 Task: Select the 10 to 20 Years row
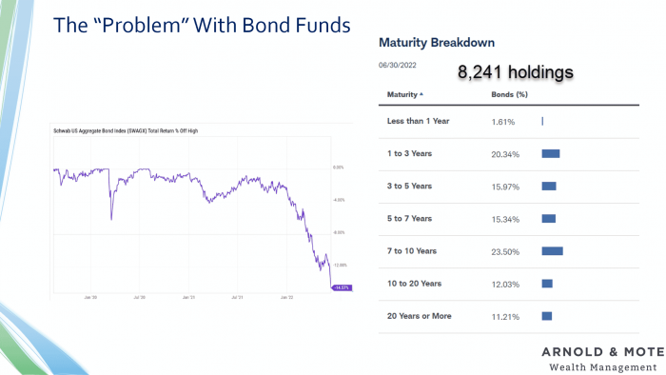(508, 284)
